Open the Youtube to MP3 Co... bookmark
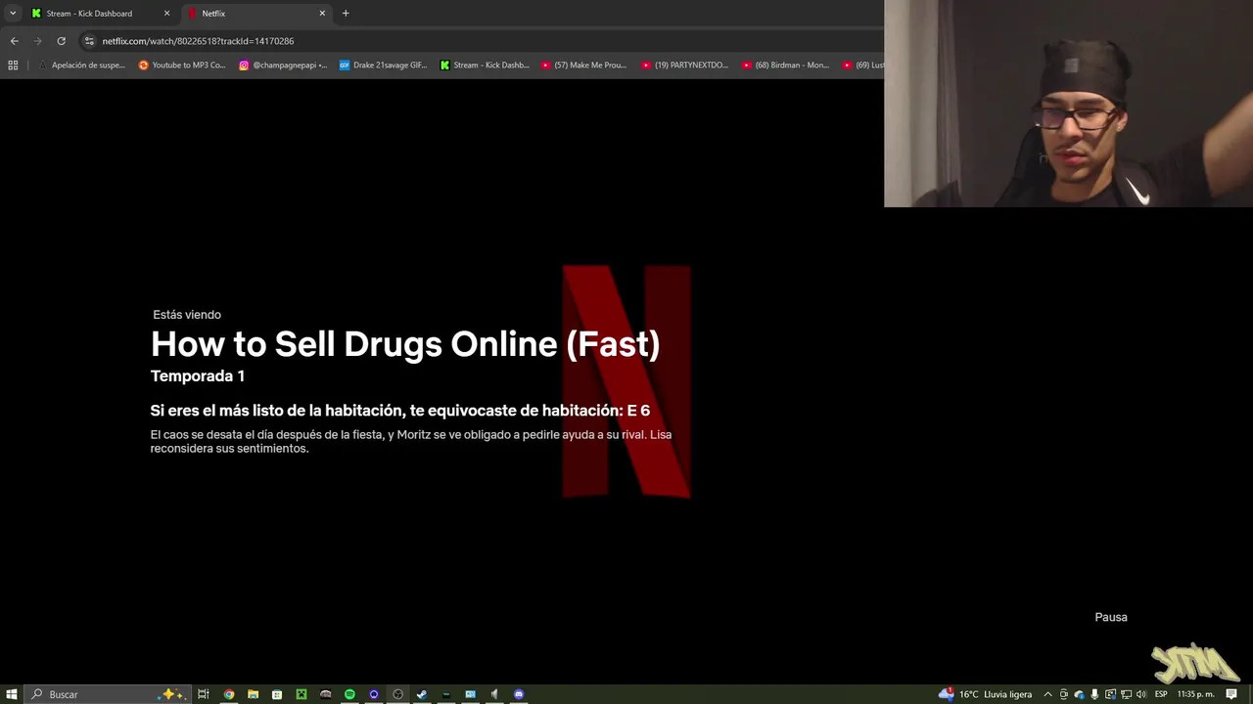Screen dimensions: 1253x704 (x=182, y=66)
